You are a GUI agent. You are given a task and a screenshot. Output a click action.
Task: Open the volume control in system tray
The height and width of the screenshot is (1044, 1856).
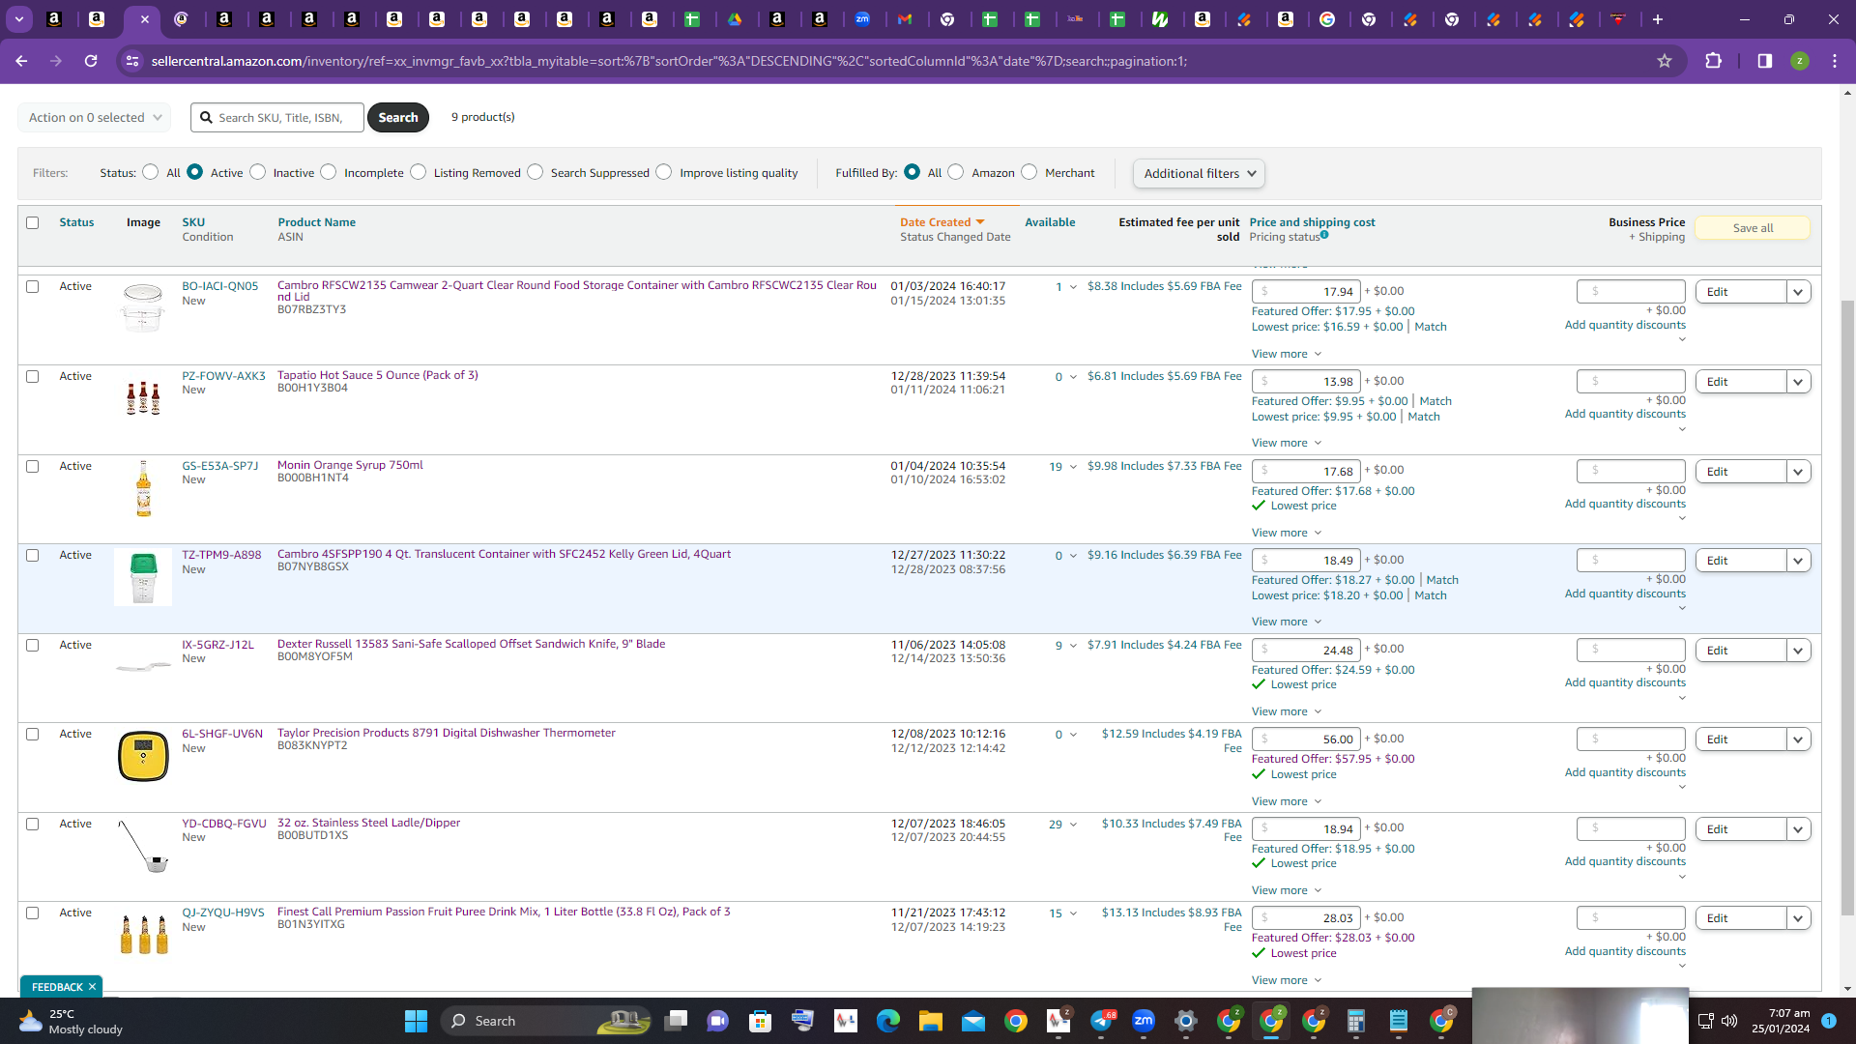[1729, 1021]
